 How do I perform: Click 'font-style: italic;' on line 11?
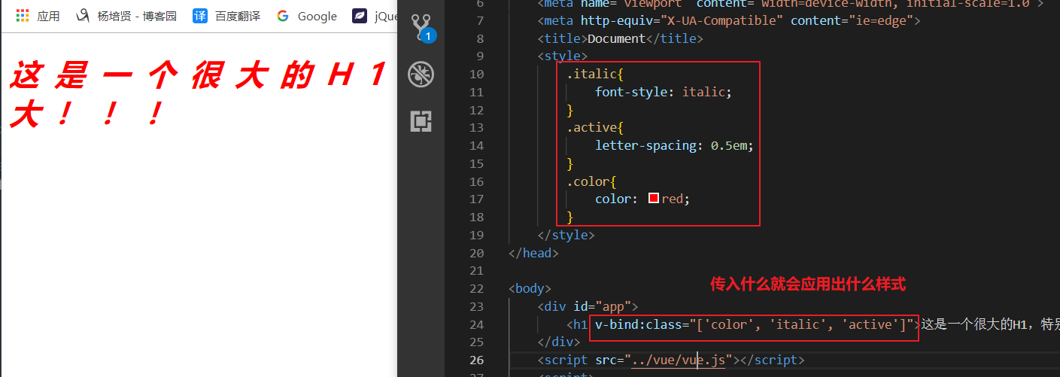tap(664, 92)
